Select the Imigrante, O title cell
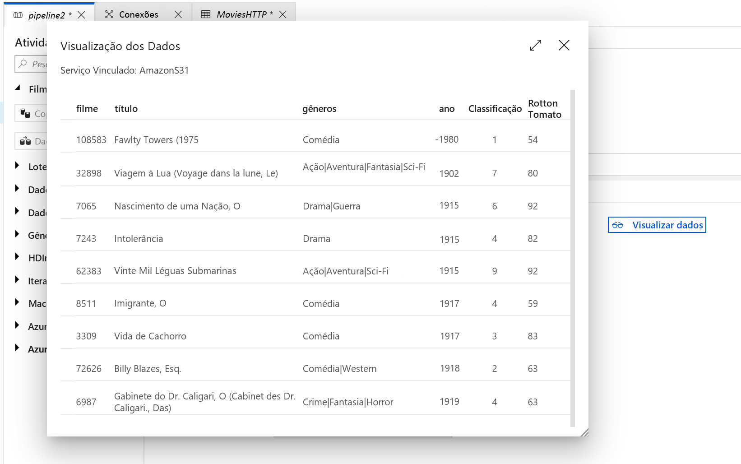This screenshot has width=741, height=464. point(140,303)
